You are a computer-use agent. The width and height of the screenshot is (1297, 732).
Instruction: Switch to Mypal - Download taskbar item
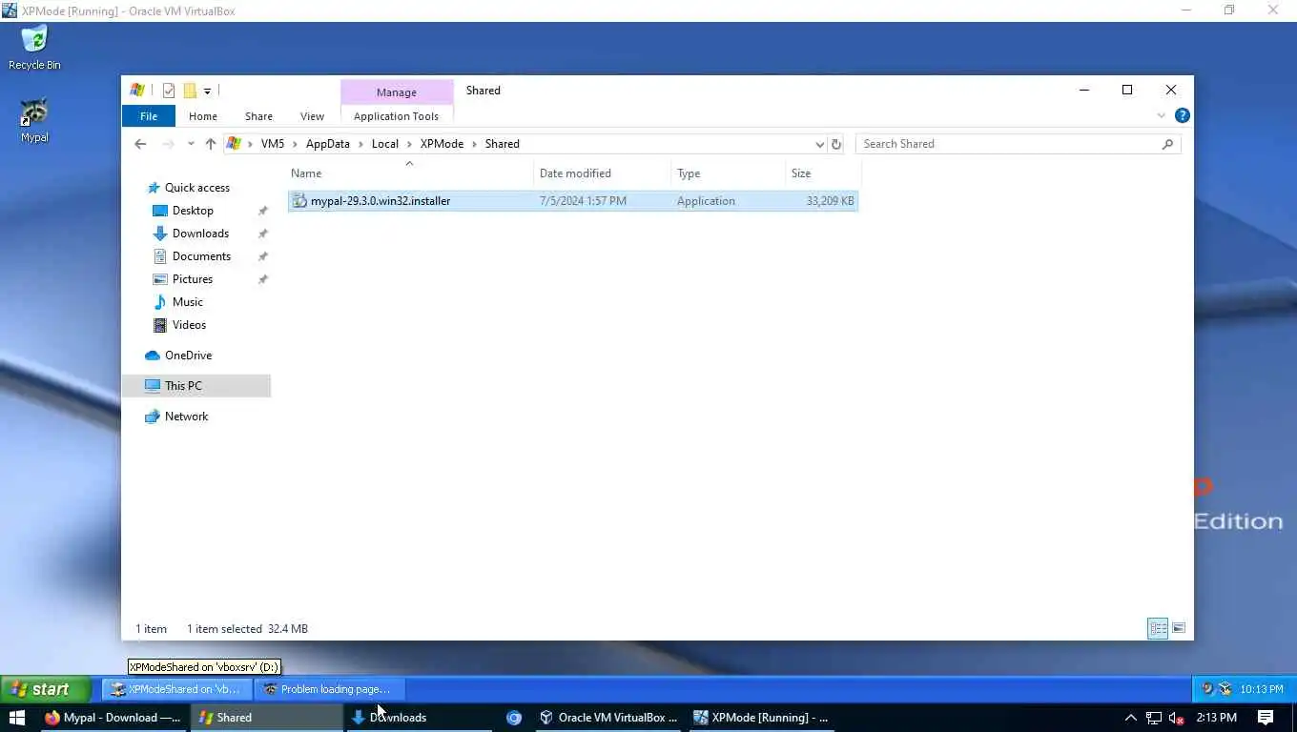click(x=113, y=718)
